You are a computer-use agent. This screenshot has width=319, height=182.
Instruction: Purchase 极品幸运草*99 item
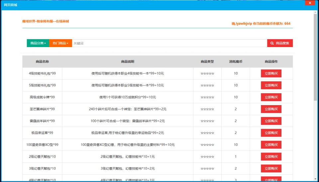click(x=271, y=133)
